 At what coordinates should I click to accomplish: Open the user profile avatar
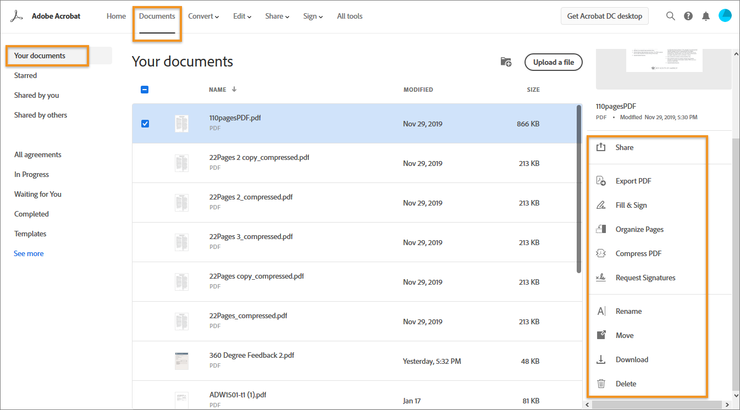(725, 15)
